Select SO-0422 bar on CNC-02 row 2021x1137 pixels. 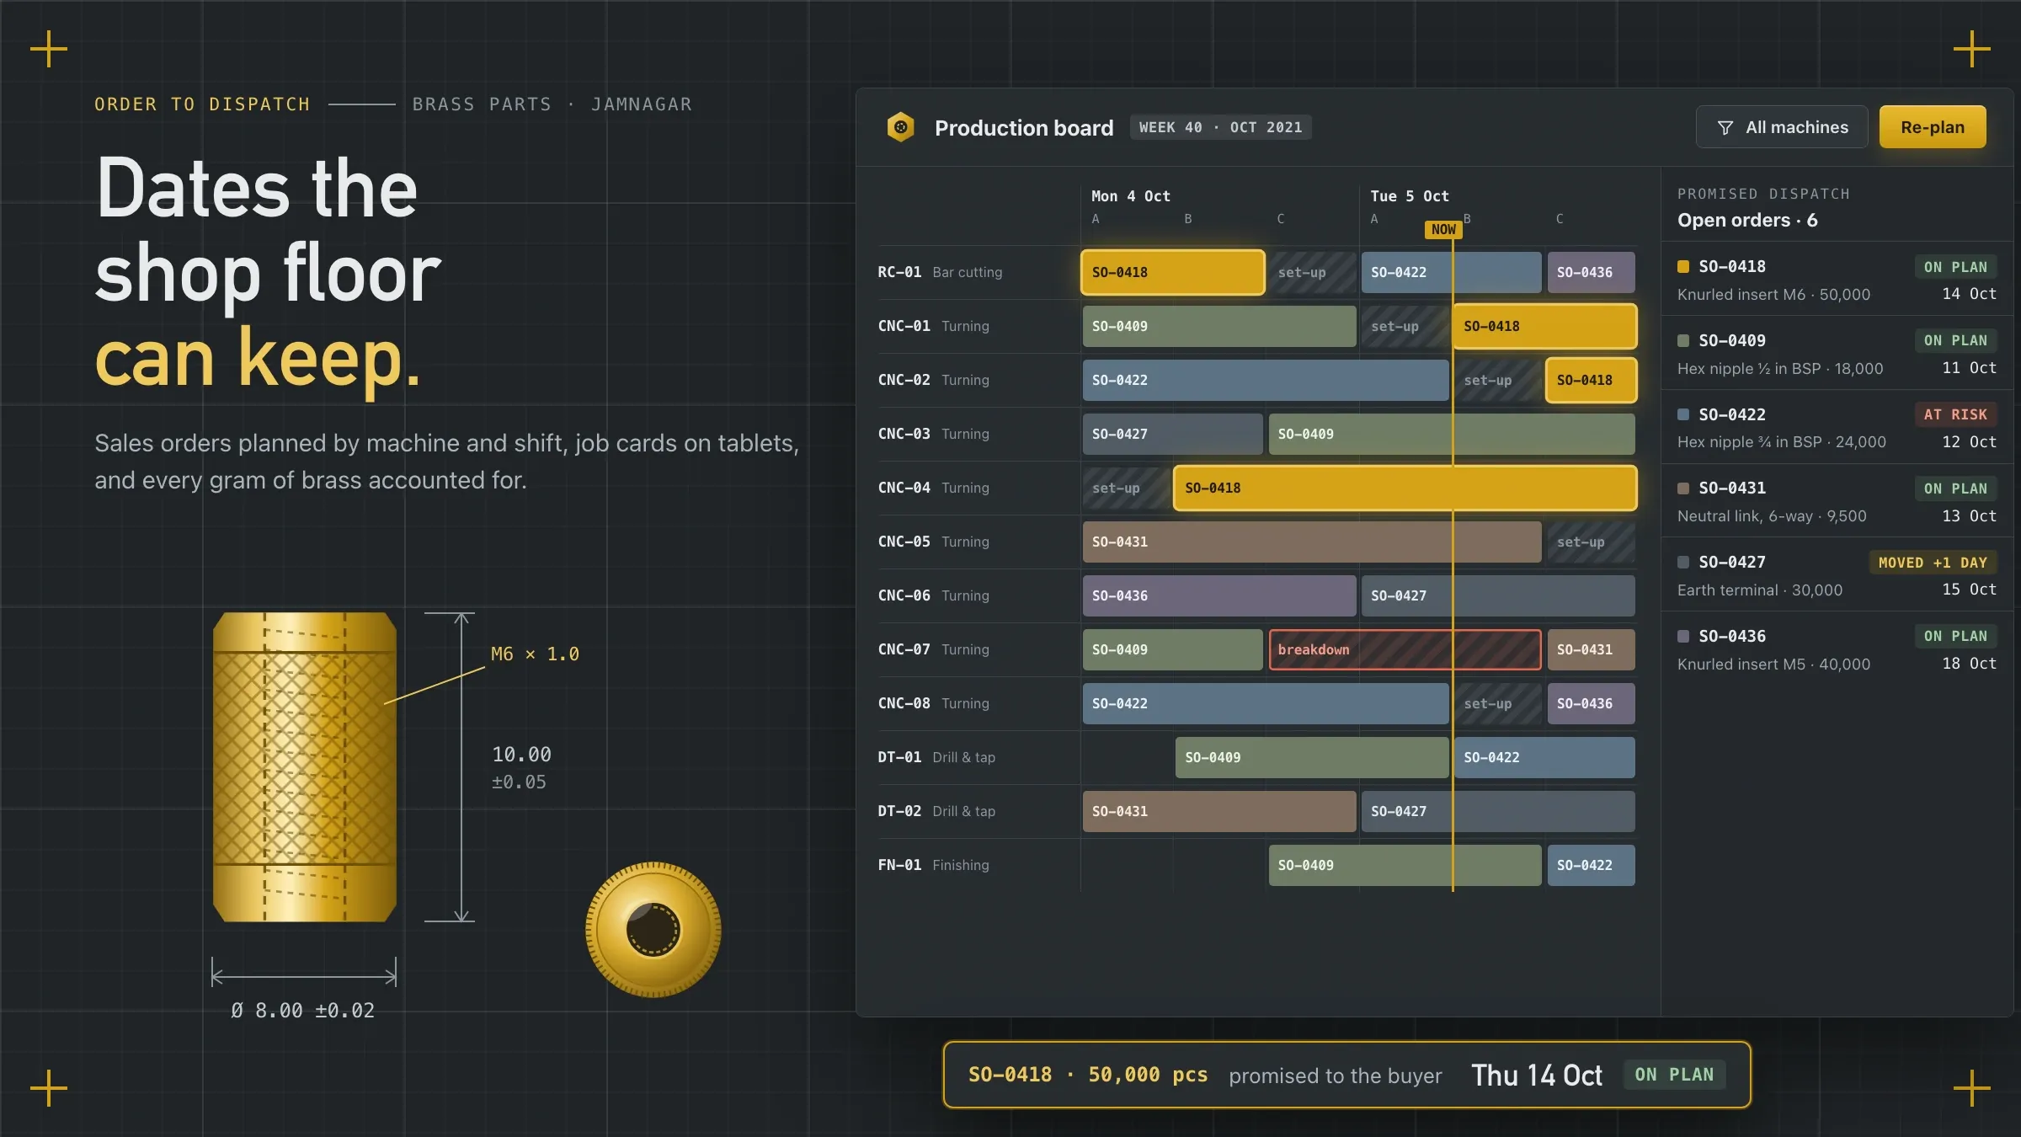(1266, 380)
